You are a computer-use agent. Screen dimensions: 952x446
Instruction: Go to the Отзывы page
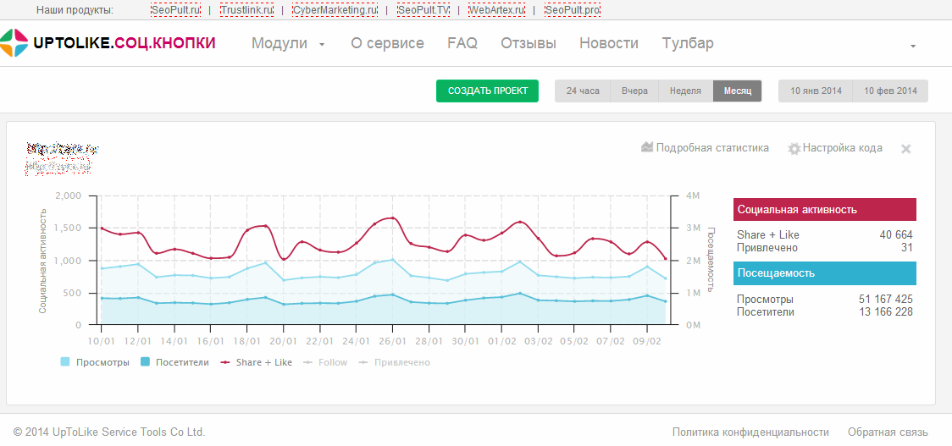529,43
